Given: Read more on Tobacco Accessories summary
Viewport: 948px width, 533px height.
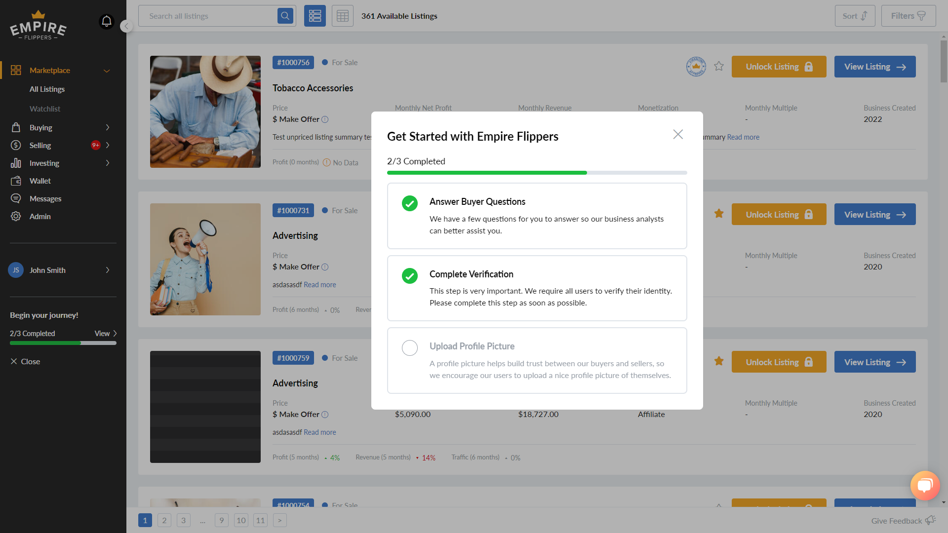Looking at the screenshot, I should [743, 137].
